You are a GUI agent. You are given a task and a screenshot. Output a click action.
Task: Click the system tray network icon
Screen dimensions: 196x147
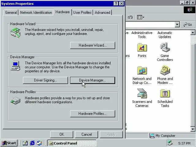[170, 143]
